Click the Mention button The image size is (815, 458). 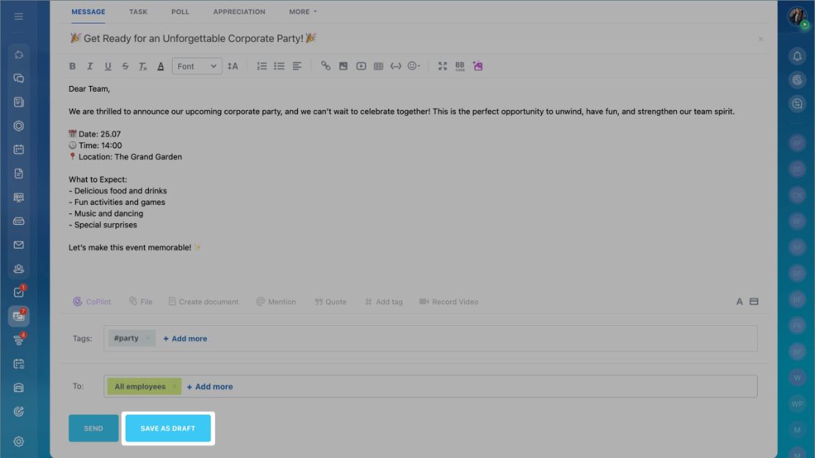click(276, 302)
